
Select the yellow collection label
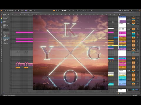point(1,19)
